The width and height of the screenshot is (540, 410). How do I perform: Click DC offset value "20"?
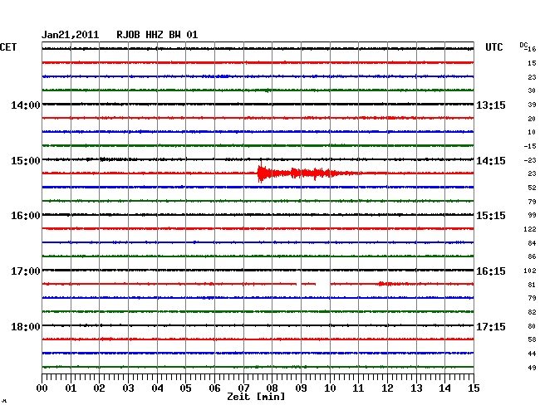[x=532, y=119]
